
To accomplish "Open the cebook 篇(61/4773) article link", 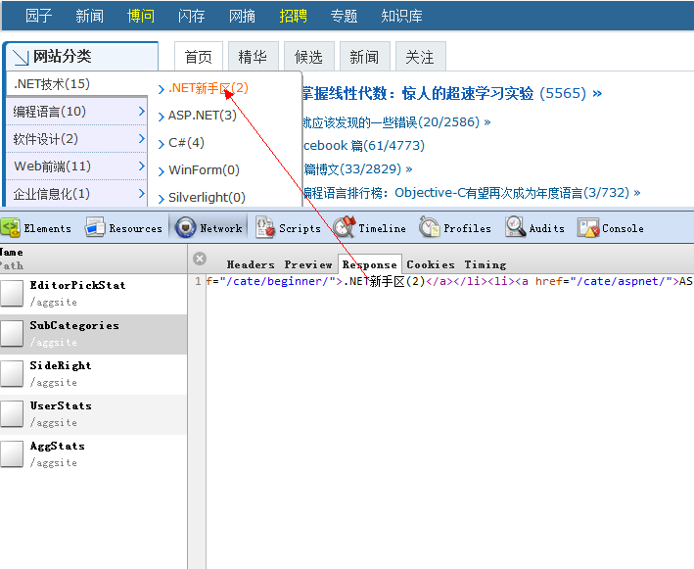I will tap(364, 145).
